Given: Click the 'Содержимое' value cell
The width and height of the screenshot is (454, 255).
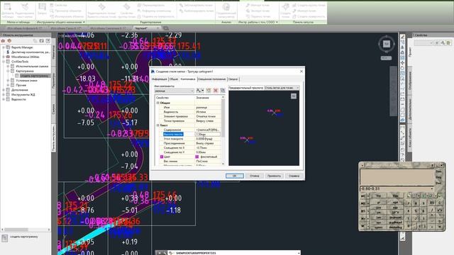Looking at the screenshot, I should coord(208,130).
